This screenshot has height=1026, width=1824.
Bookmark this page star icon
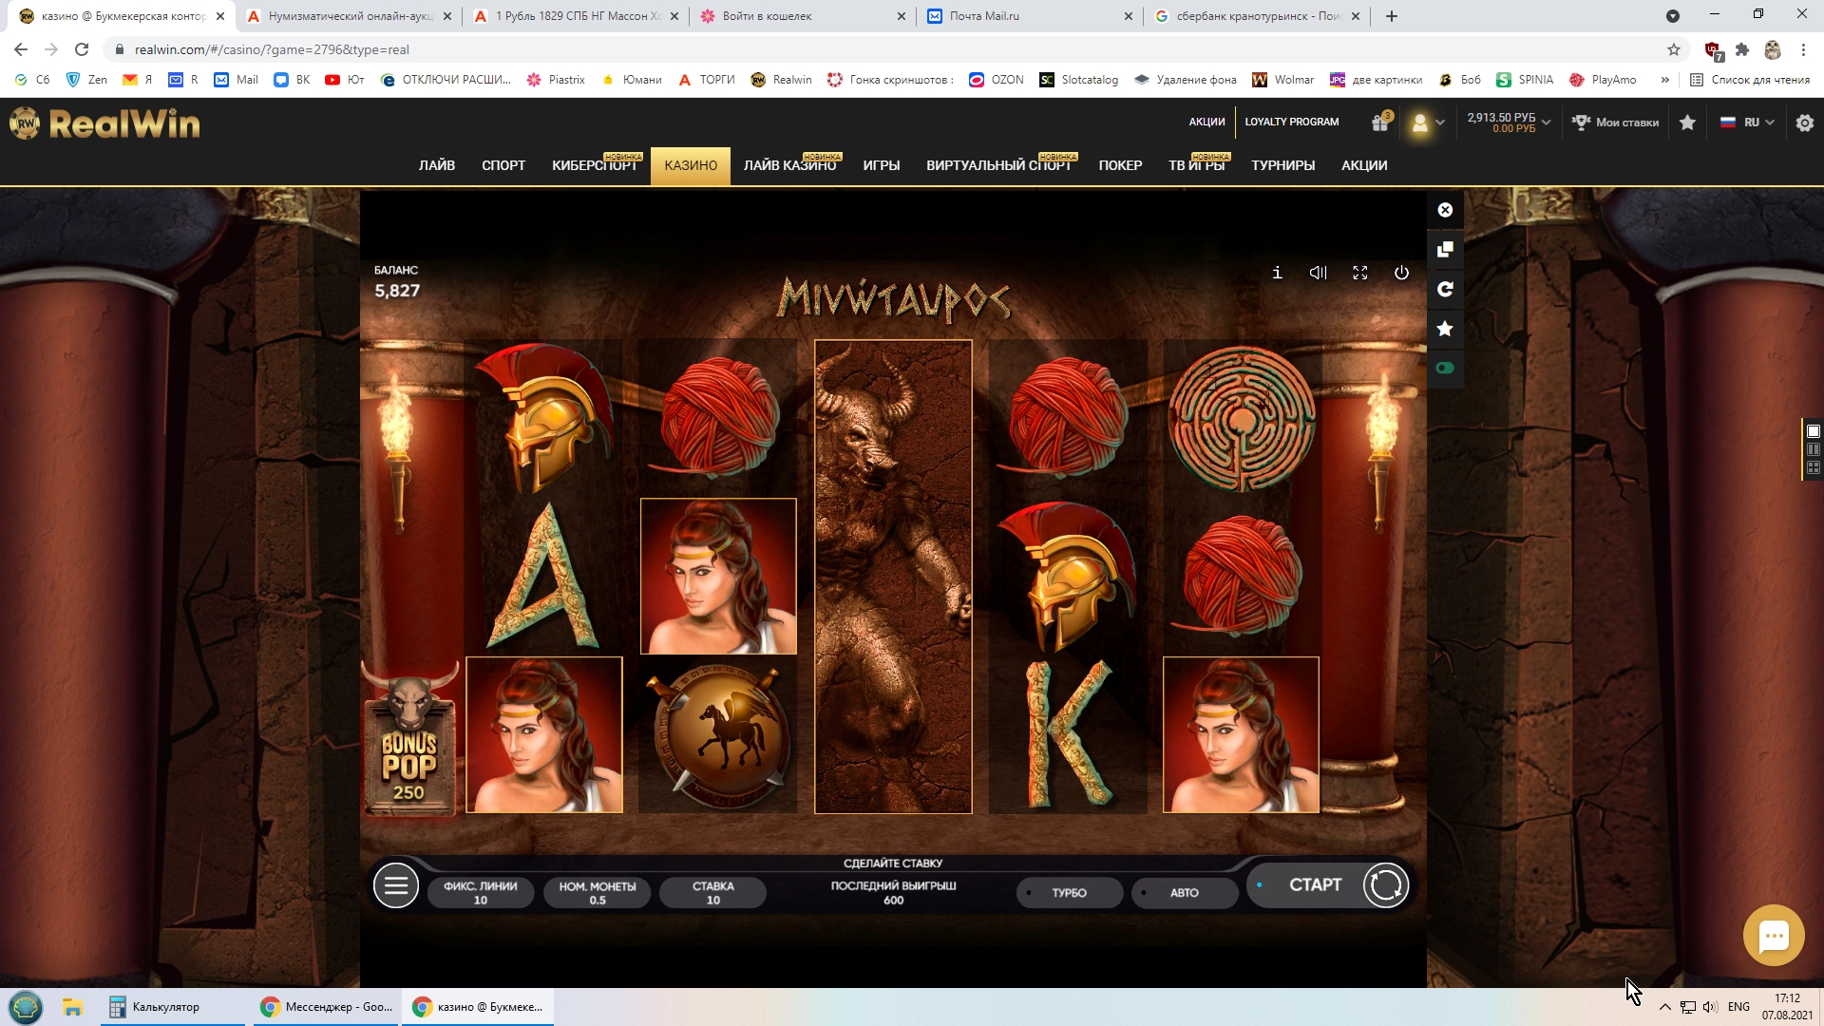click(x=1674, y=49)
